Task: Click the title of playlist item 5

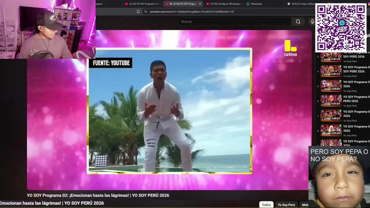Action: pos(356,84)
